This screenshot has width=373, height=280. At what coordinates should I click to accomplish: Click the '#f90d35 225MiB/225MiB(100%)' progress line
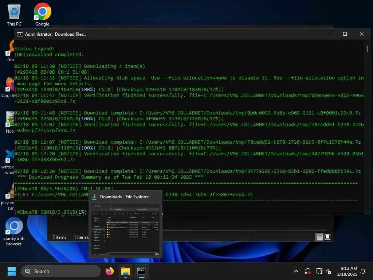[119, 118]
